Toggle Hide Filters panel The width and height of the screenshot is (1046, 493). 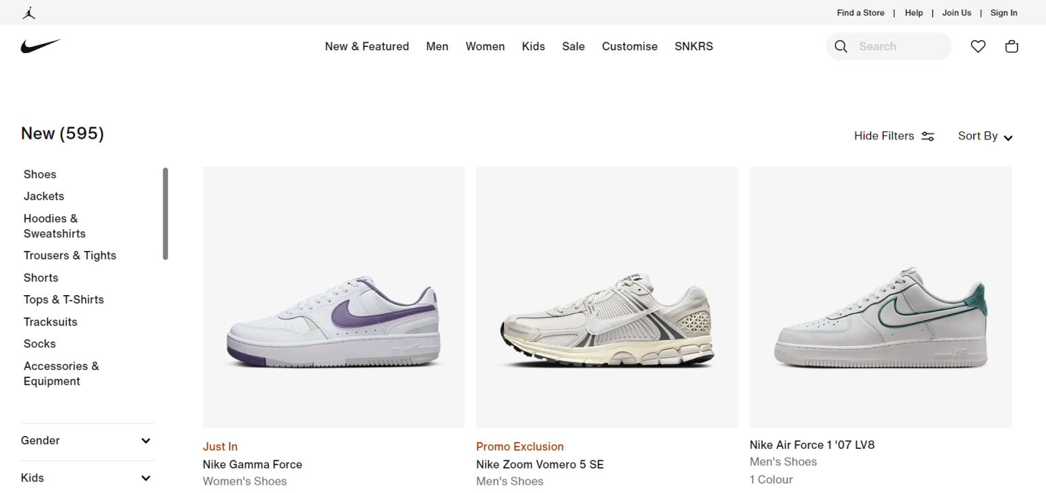(x=884, y=136)
